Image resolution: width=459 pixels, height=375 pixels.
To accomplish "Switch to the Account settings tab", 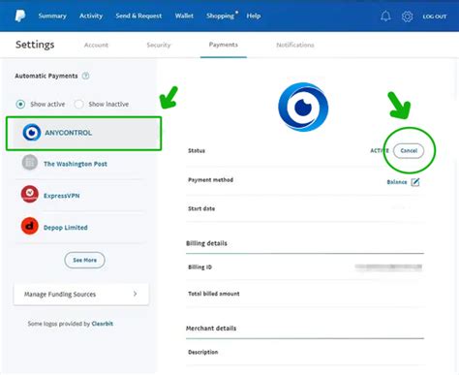I will [x=96, y=45].
